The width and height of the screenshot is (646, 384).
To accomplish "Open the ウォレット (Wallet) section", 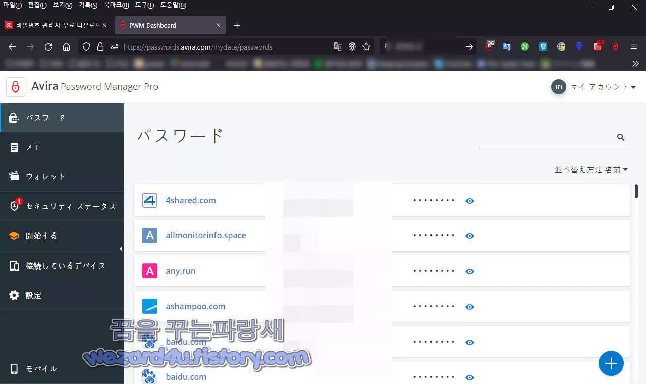I will tap(44, 176).
